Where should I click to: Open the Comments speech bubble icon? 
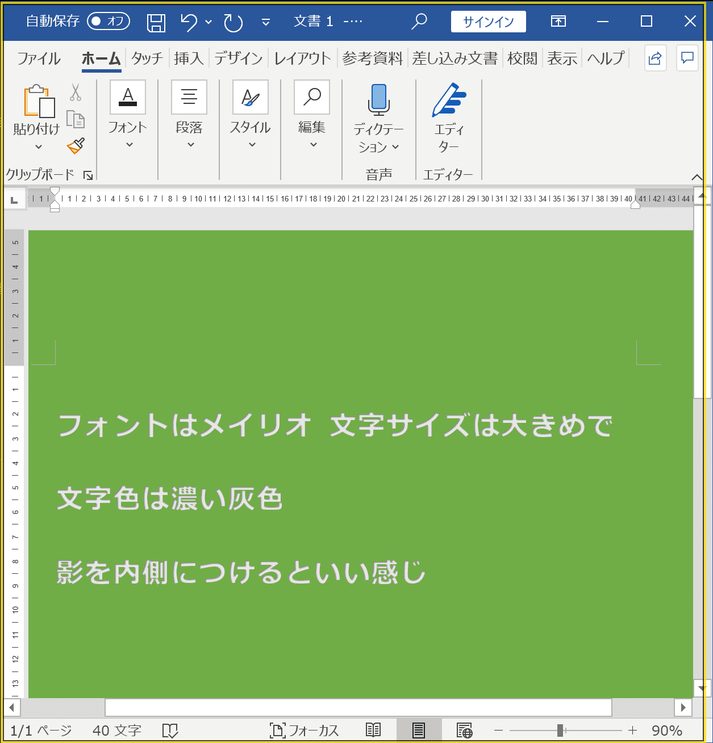coord(687,58)
